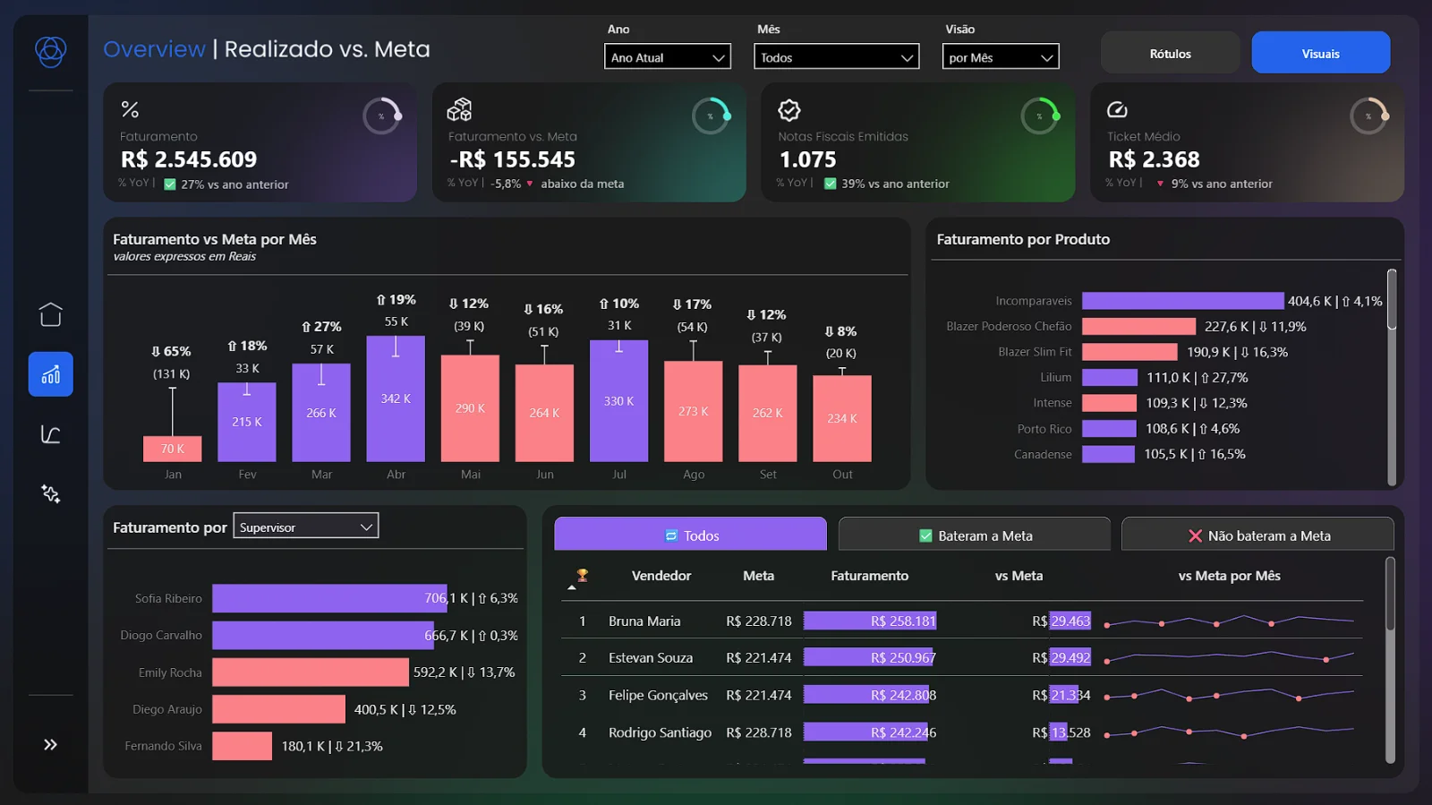The width and height of the screenshot is (1432, 805).
Task: Sort by the vs Meta column header
Action: [1019, 576]
